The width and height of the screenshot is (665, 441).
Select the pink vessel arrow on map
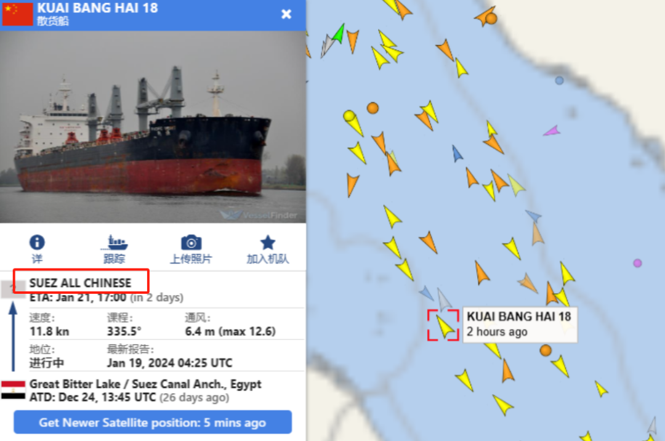coord(552,131)
